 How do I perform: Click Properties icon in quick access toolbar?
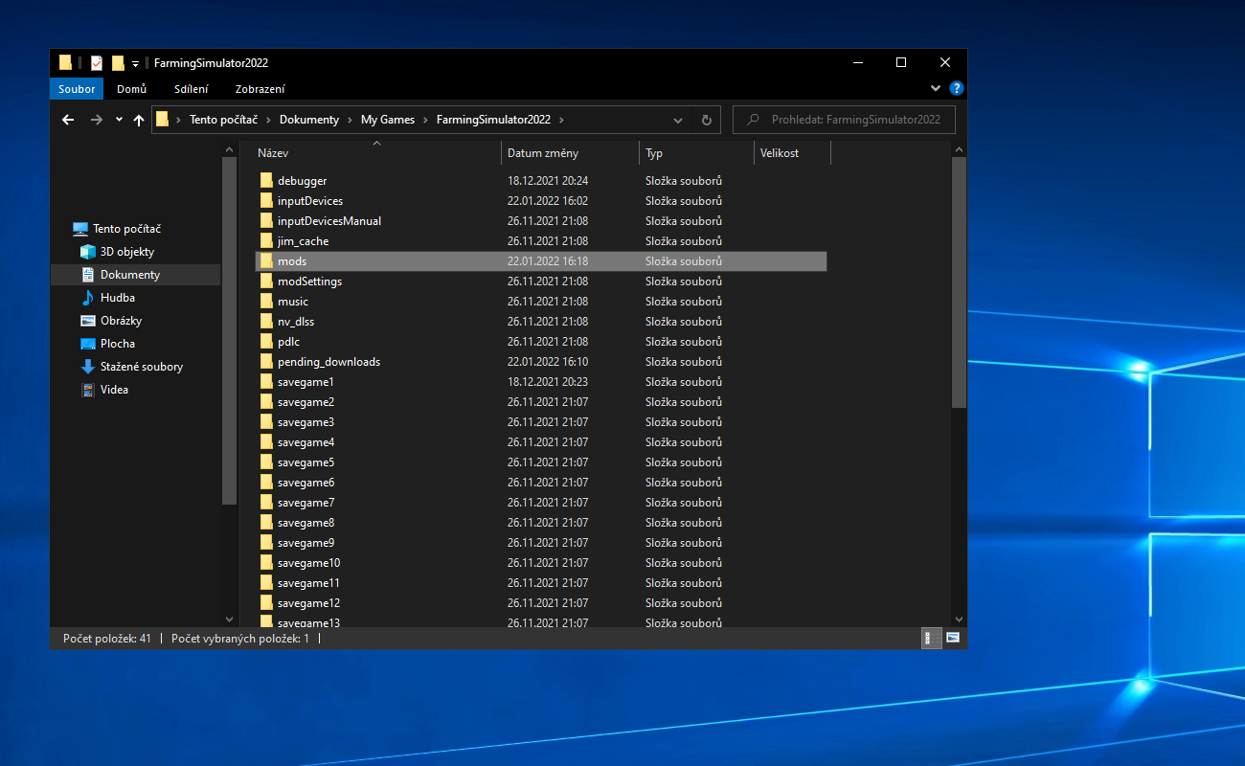tap(97, 62)
